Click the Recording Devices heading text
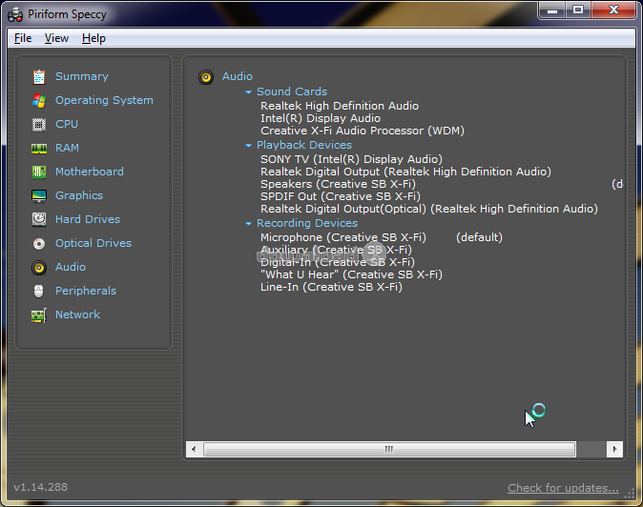 tap(307, 223)
